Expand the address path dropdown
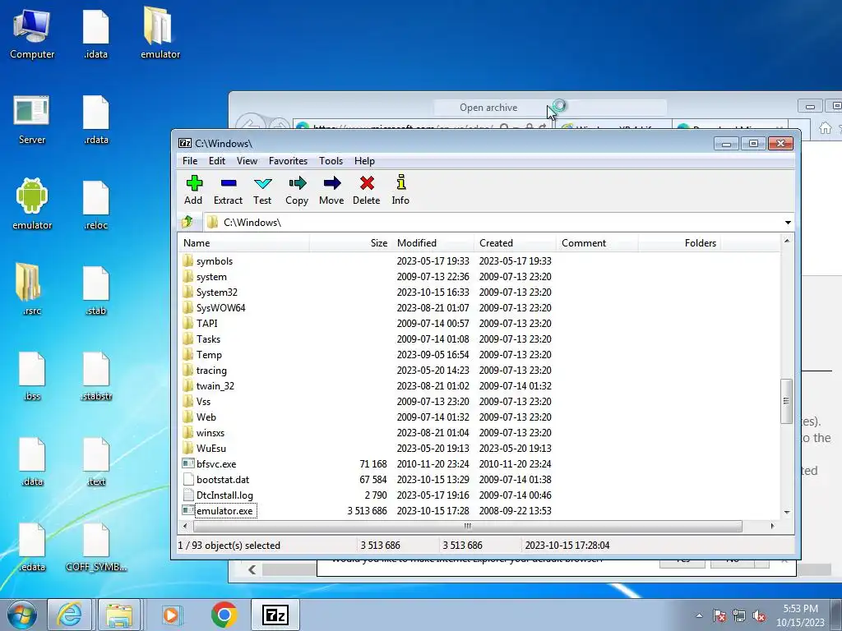Image resolution: width=842 pixels, height=631 pixels. (x=788, y=222)
